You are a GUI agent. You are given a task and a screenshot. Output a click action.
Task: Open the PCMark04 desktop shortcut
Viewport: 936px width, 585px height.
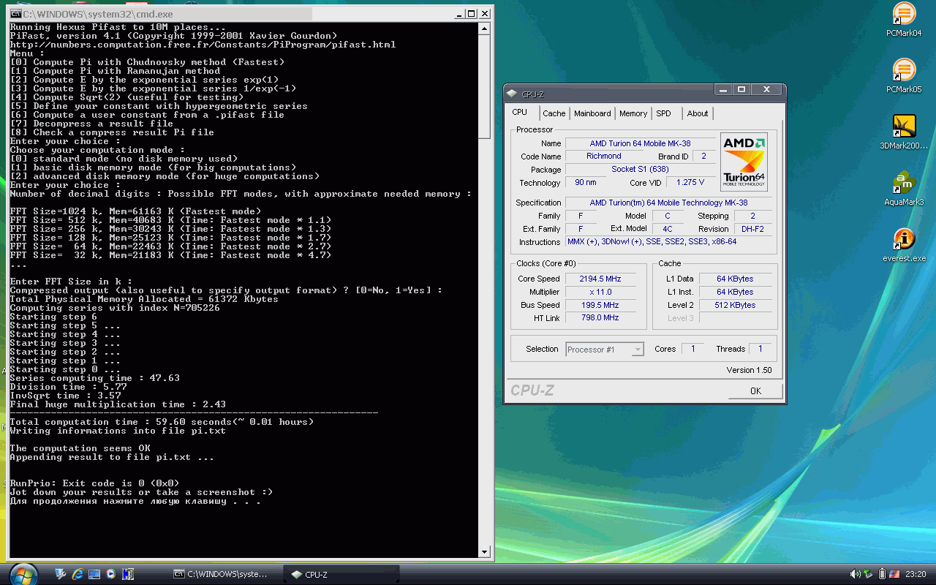(x=904, y=19)
